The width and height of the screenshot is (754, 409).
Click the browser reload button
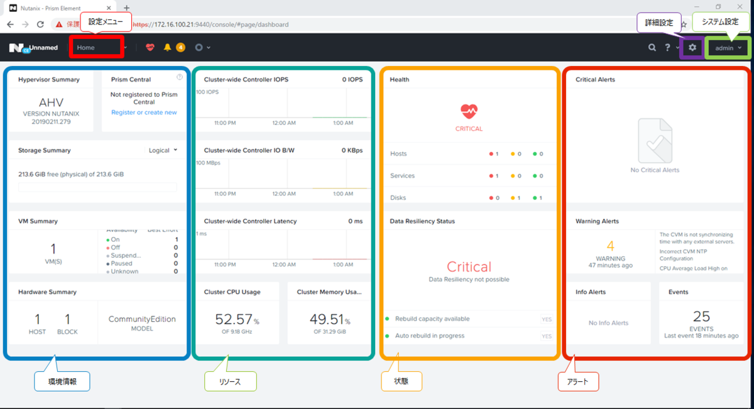(40, 25)
